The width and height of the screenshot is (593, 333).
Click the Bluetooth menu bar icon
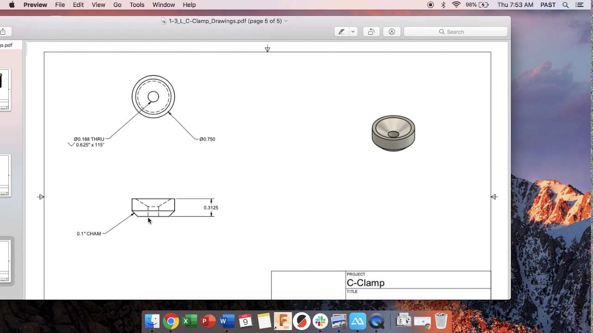443,5
